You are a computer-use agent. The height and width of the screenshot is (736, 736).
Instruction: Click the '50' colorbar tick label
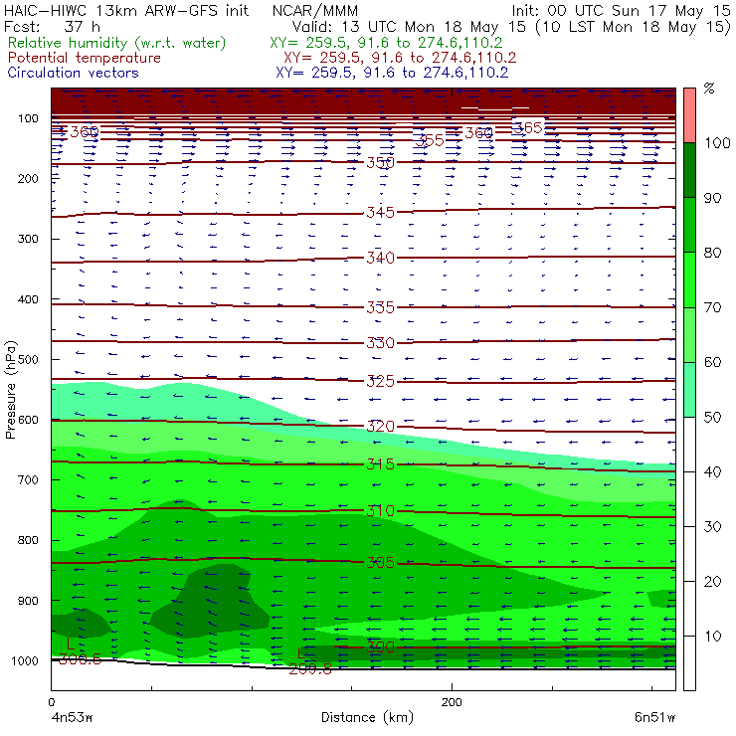click(x=712, y=417)
